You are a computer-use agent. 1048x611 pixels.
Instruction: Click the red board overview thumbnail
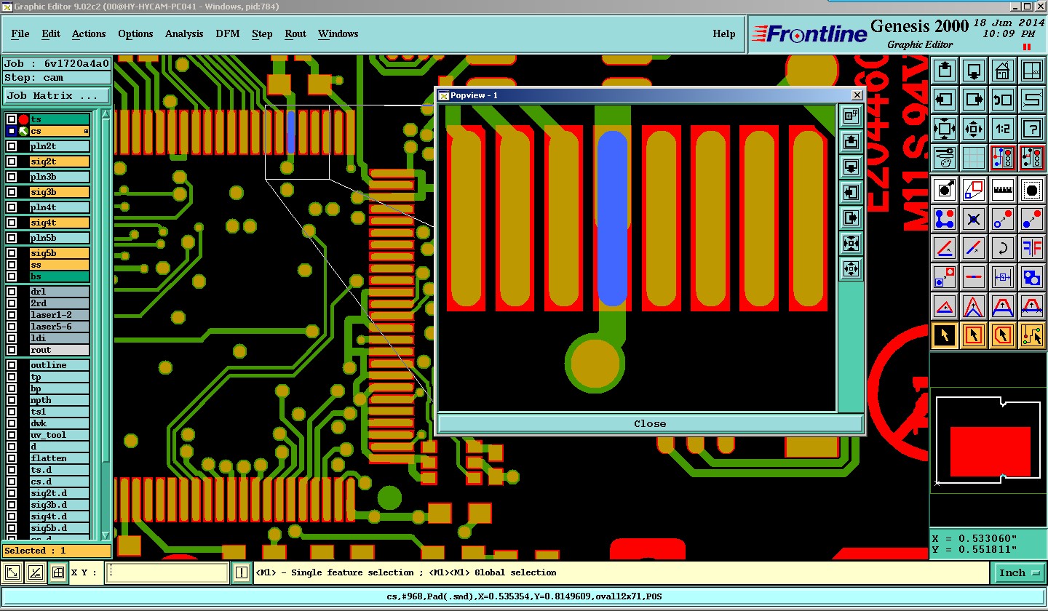click(990, 452)
